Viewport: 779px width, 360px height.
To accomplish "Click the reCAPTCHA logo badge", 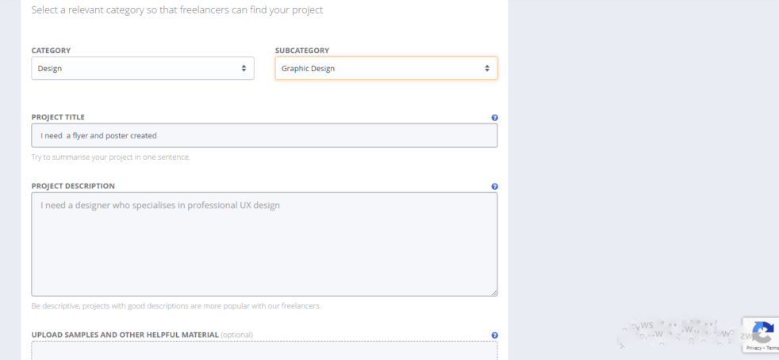I will pyautogui.click(x=763, y=331).
